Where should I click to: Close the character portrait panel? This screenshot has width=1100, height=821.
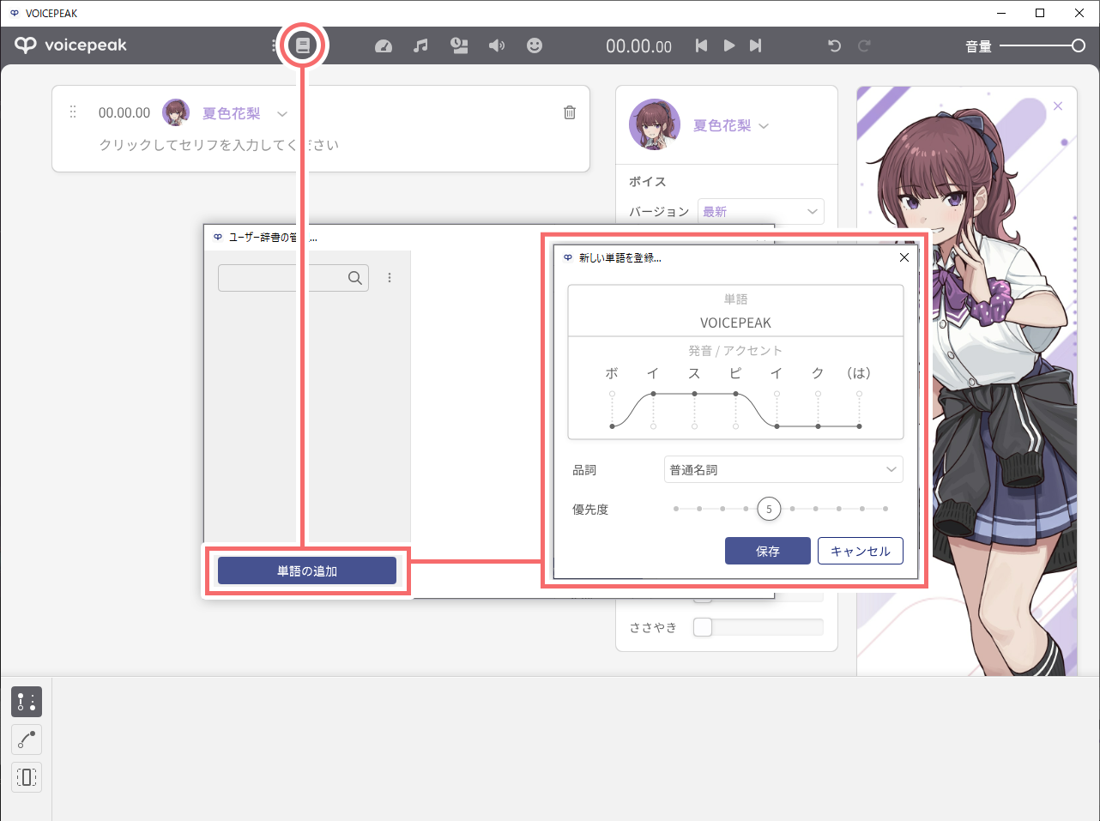point(1058,106)
